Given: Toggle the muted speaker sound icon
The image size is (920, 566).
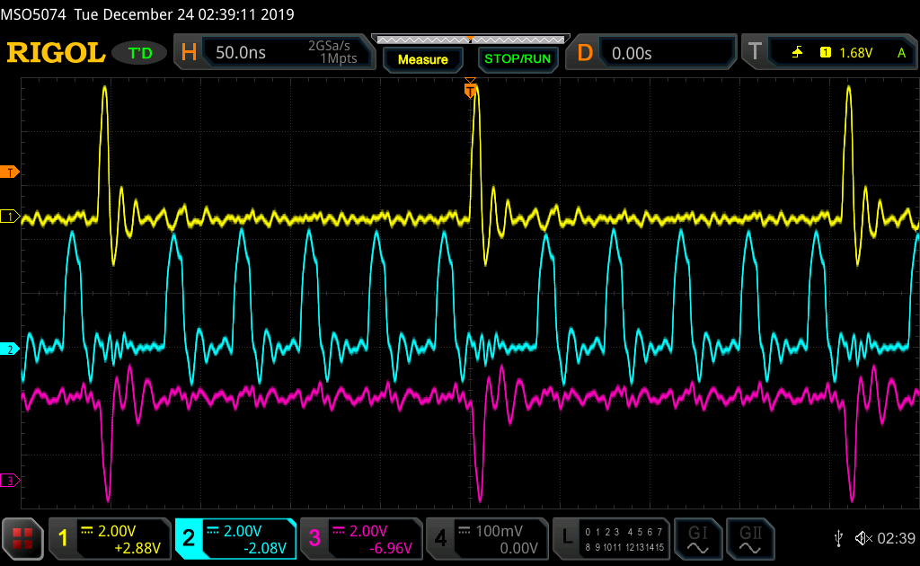Looking at the screenshot, I should click(x=863, y=538).
